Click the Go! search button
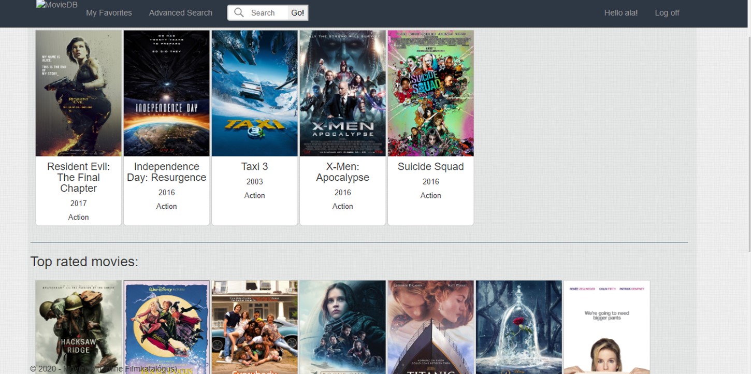 (x=298, y=13)
